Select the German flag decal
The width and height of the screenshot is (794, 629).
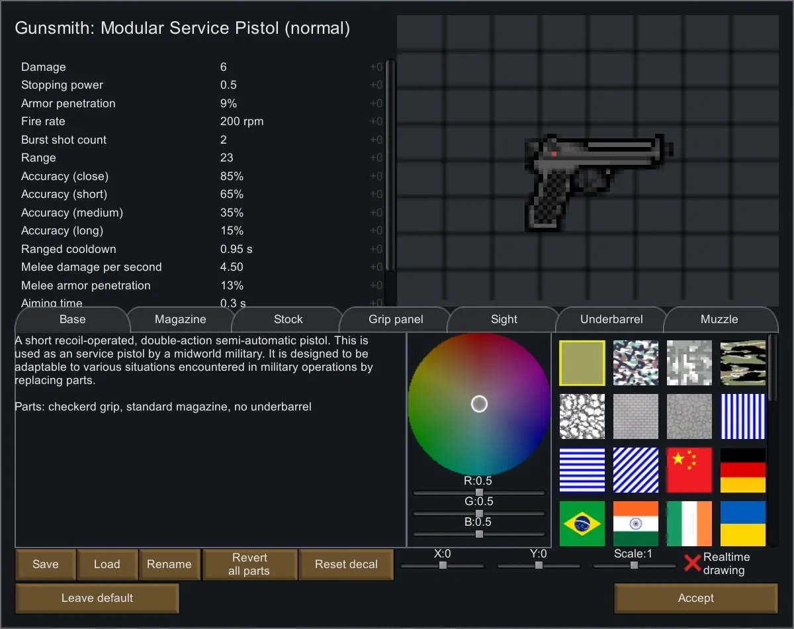742,470
